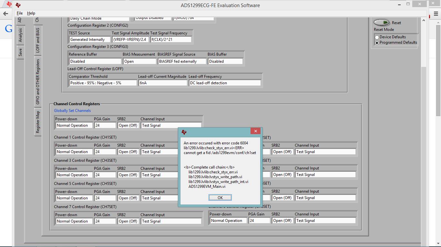The image size is (441, 247).
Task: Open the Output Disabled dropdown
Action: point(153,18)
